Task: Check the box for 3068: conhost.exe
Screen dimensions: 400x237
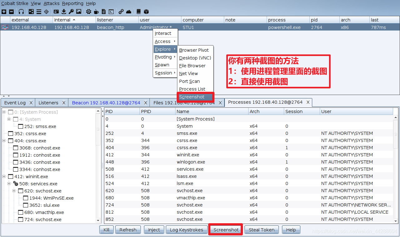Action: (x=16, y=148)
